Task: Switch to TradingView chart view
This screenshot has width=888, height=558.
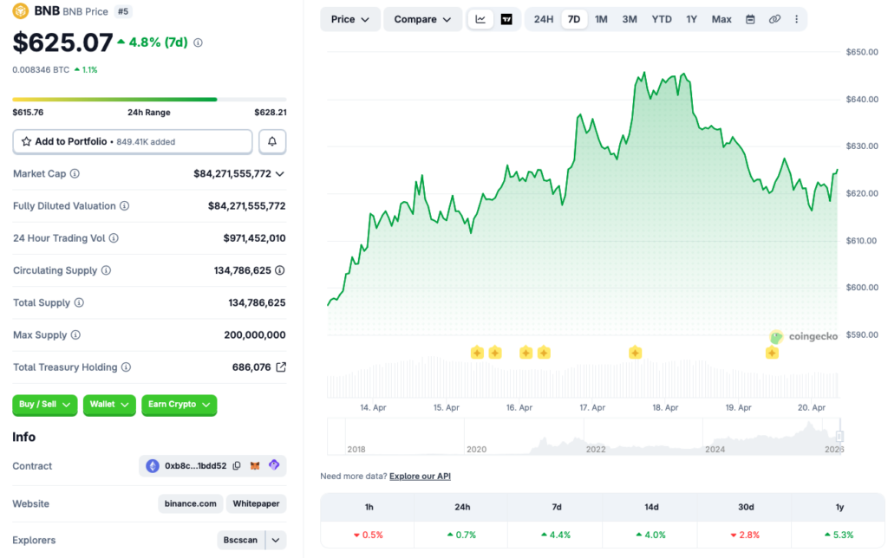Action: (x=506, y=19)
